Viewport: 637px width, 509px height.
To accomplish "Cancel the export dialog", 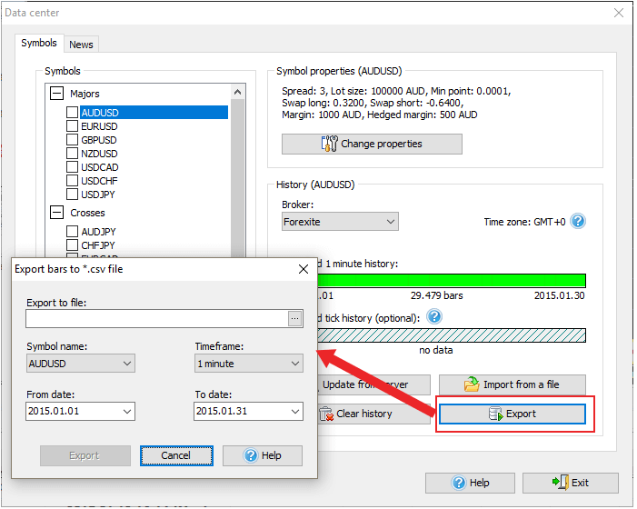I will point(176,455).
